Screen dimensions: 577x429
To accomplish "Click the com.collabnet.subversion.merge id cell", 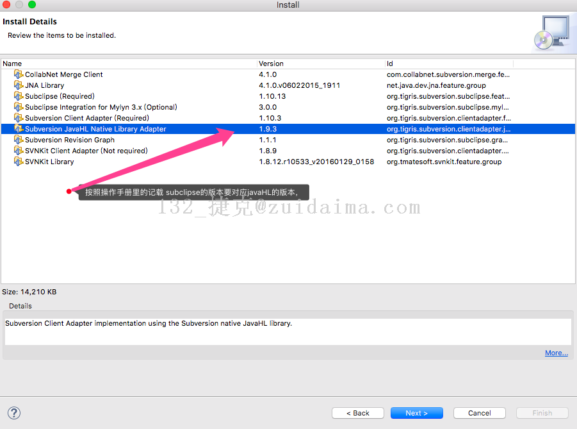I will click(x=448, y=74).
